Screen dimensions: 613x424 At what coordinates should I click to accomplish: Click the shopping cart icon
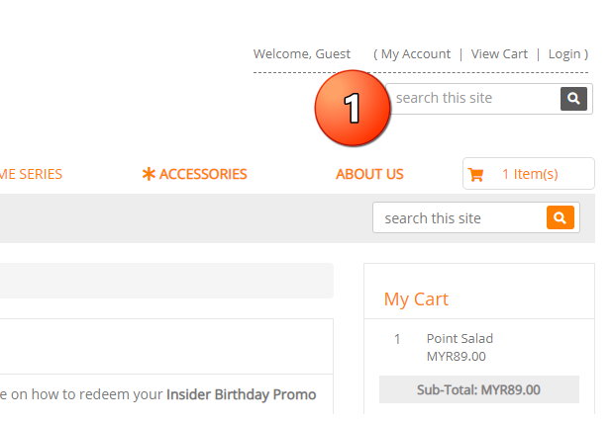pos(476,175)
